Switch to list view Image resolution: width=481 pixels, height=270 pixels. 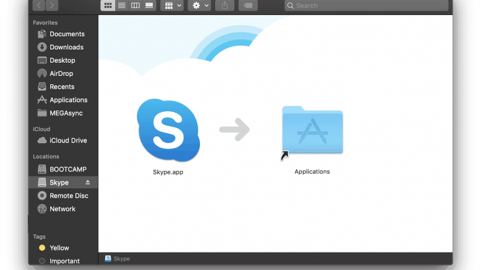[x=122, y=6]
